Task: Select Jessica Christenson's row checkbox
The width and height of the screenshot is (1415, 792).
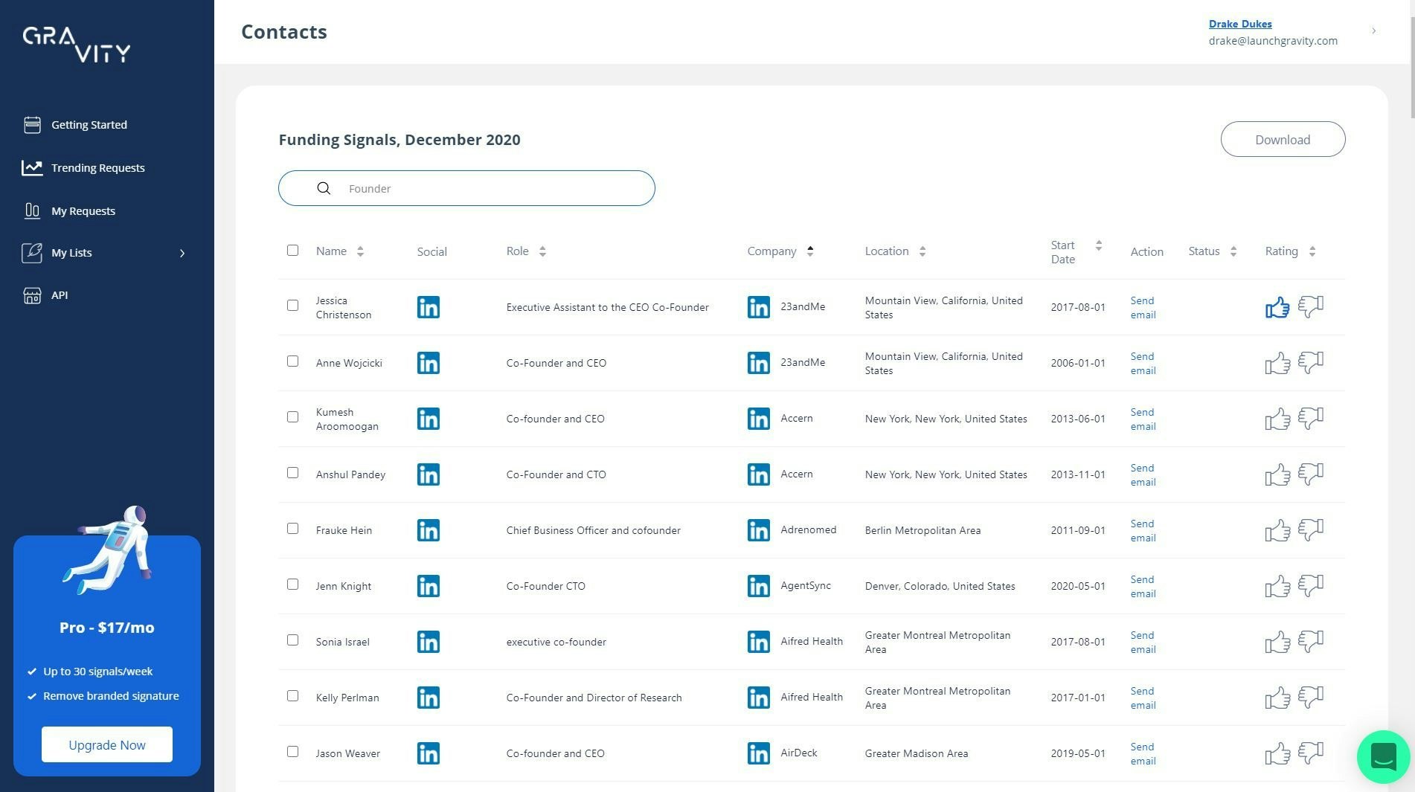Action: click(292, 306)
